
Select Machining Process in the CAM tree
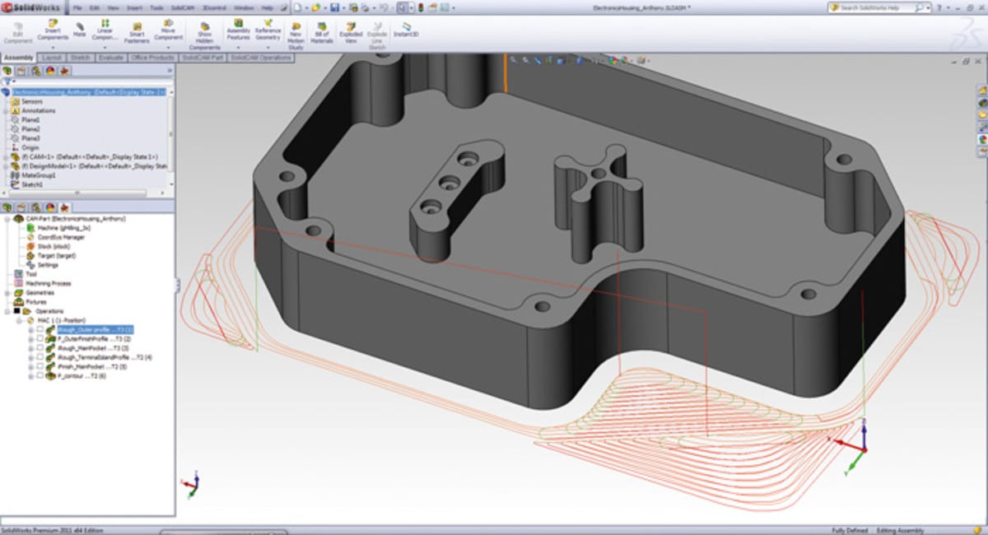click(x=49, y=283)
